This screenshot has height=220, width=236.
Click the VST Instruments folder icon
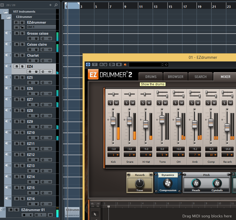(6, 12)
